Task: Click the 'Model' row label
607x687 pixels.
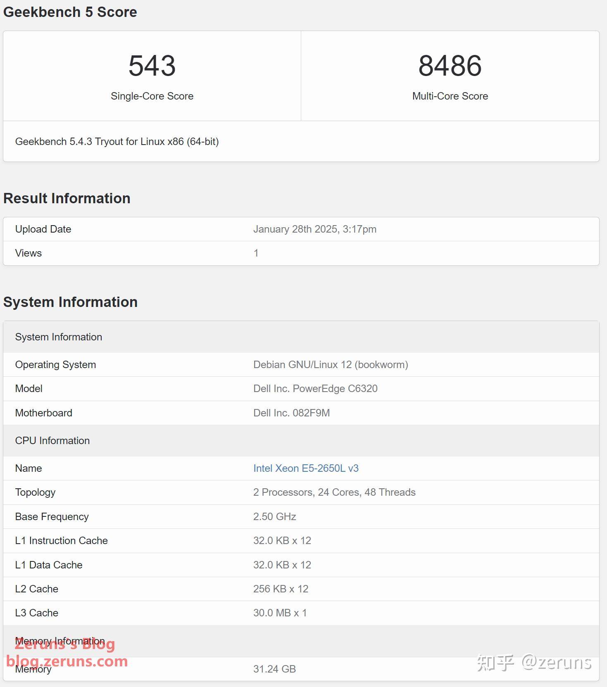Action: tap(29, 389)
